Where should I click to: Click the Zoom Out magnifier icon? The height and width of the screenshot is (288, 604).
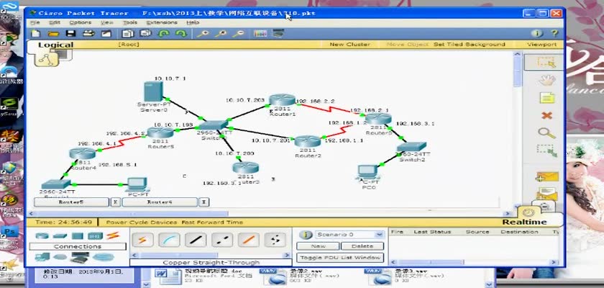tap(239, 34)
